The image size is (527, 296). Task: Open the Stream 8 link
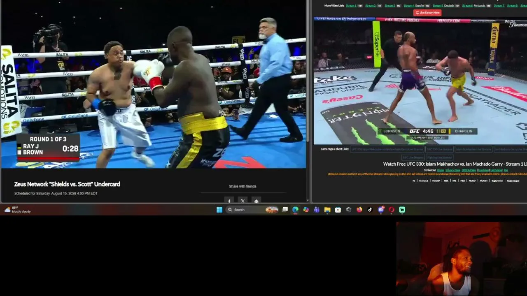pos(512,6)
